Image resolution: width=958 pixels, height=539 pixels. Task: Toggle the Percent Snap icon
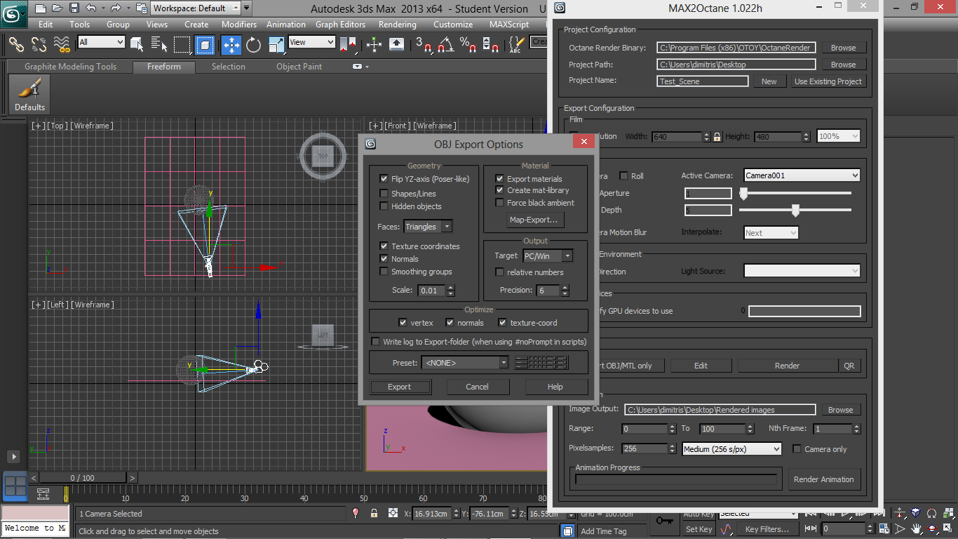(x=468, y=44)
